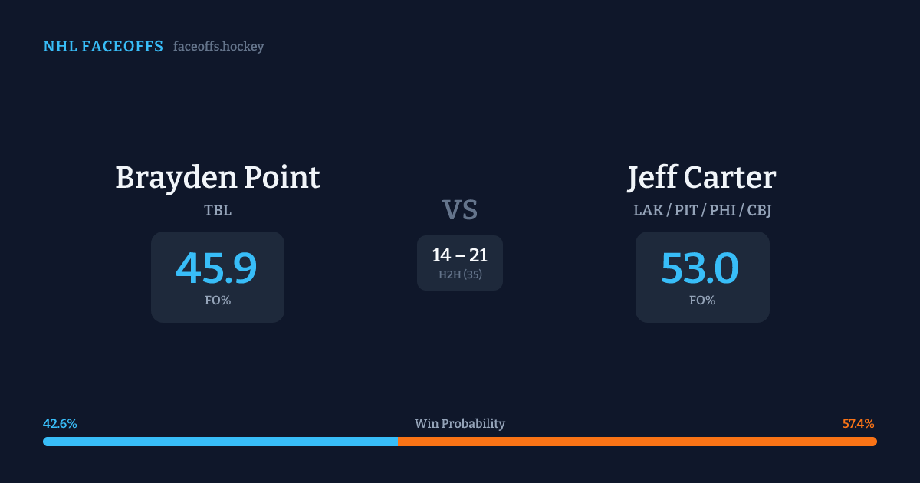Click the NHL FACEOFFS site title
Screen dimensions: 920x483
[x=103, y=47]
